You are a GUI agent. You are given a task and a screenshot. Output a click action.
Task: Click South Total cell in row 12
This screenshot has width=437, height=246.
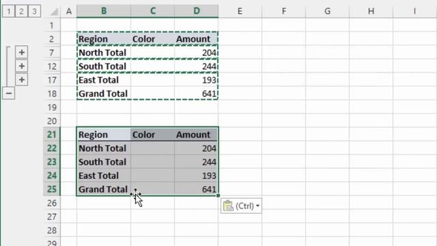point(104,66)
